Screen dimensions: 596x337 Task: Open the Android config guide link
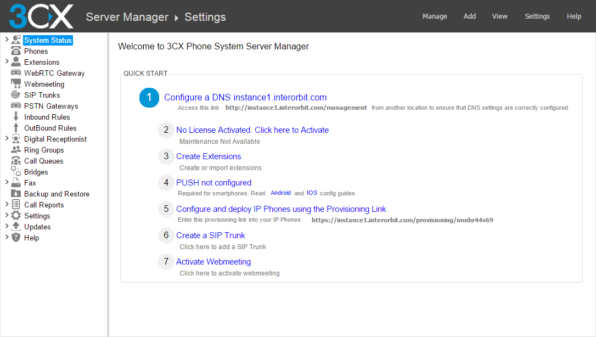pos(280,193)
